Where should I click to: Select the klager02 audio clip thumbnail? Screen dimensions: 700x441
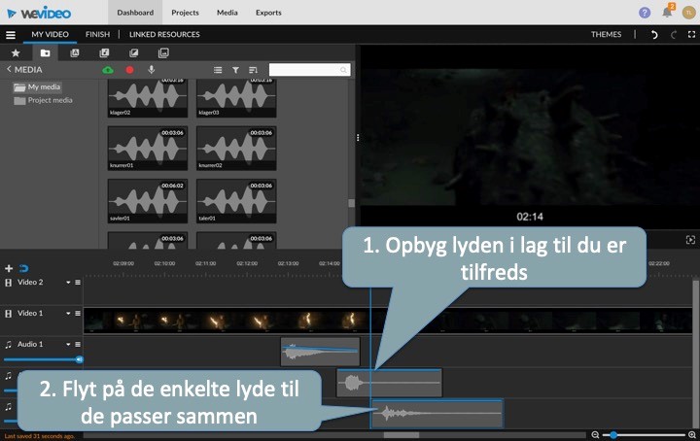click(148, 98)
